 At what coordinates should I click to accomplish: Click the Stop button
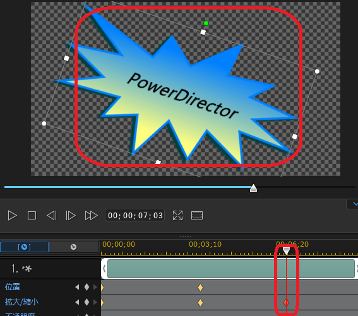coord(32,216)
